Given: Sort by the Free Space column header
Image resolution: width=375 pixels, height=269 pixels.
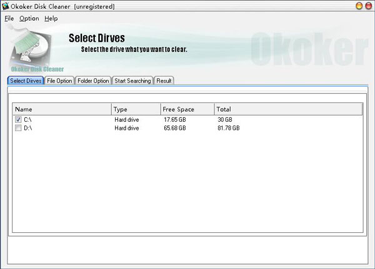Looking at the screenshot, I should pos(187,109).
